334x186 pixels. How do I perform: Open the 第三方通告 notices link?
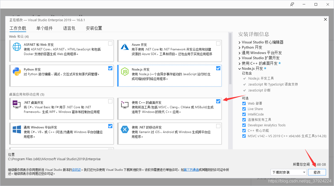[191, 170]
